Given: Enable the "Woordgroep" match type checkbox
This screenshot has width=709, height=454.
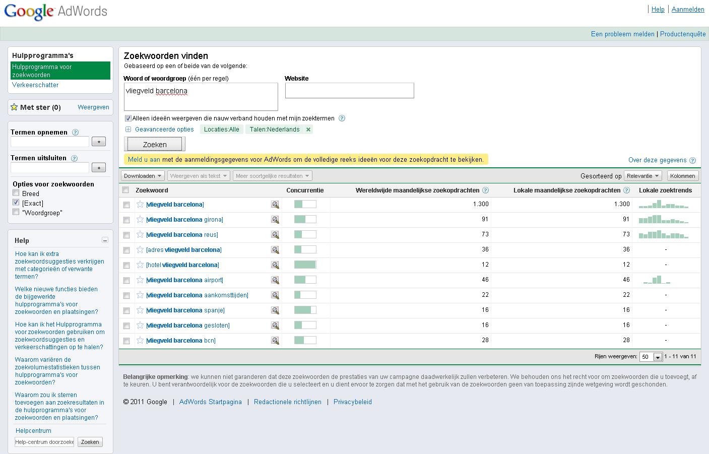Looking at the screenshot, I should click(16, 212).
